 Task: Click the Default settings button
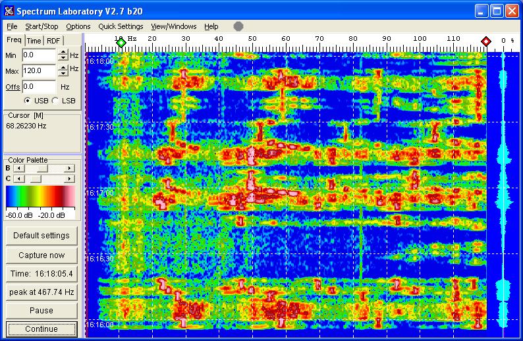(x=41, y=236)
